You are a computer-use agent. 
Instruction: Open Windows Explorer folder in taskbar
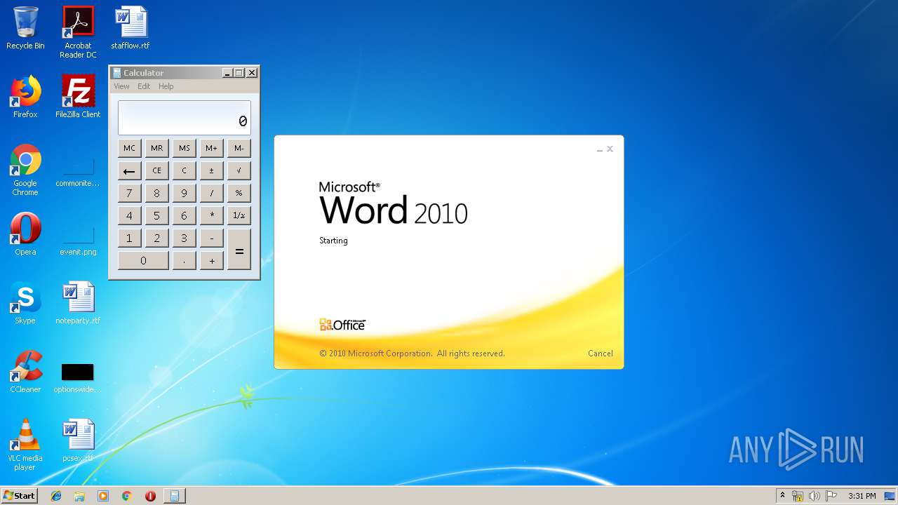(x=79, y=496)
